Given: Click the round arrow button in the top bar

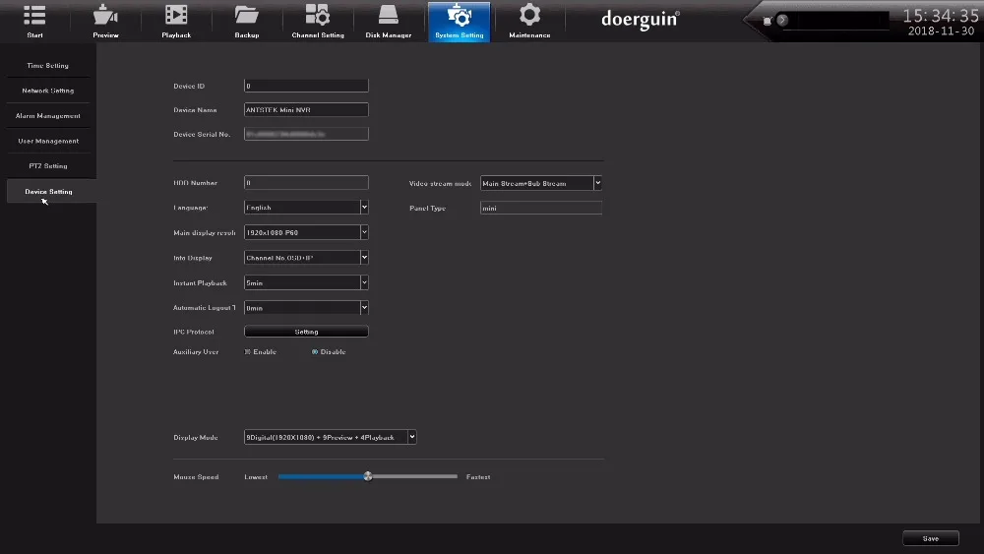Looking at the screenshot, I should click(782, 20).
